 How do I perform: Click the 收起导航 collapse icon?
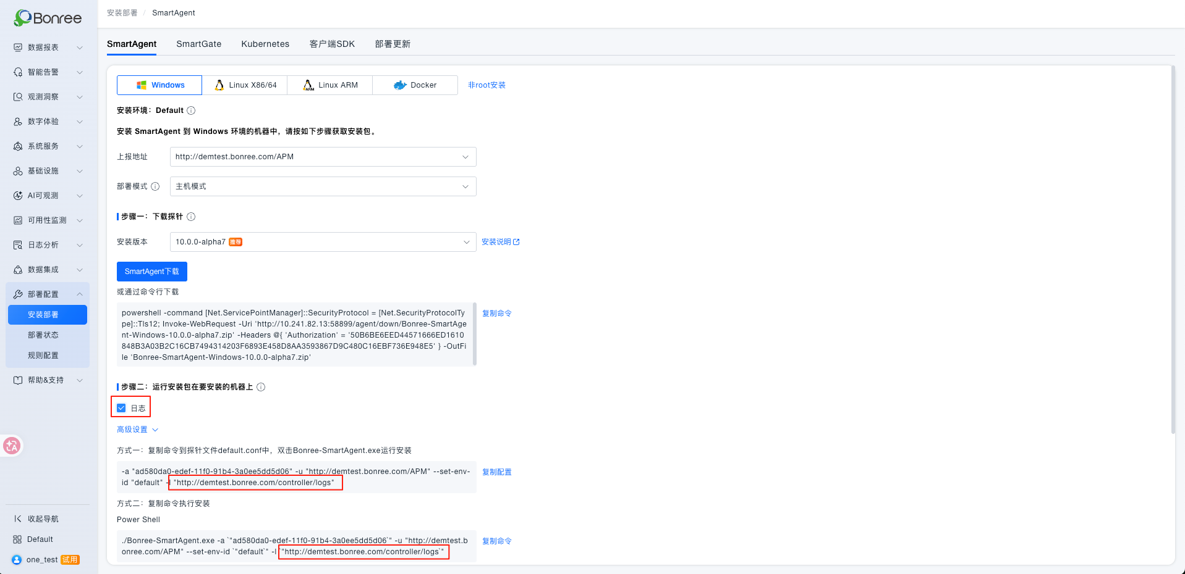coord(17,519)
